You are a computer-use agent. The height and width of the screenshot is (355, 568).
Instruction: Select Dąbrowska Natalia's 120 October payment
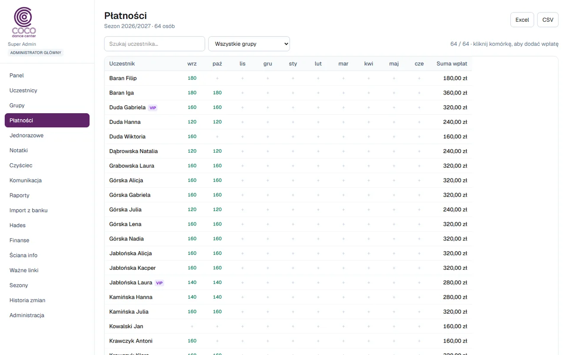pos(217,151)
